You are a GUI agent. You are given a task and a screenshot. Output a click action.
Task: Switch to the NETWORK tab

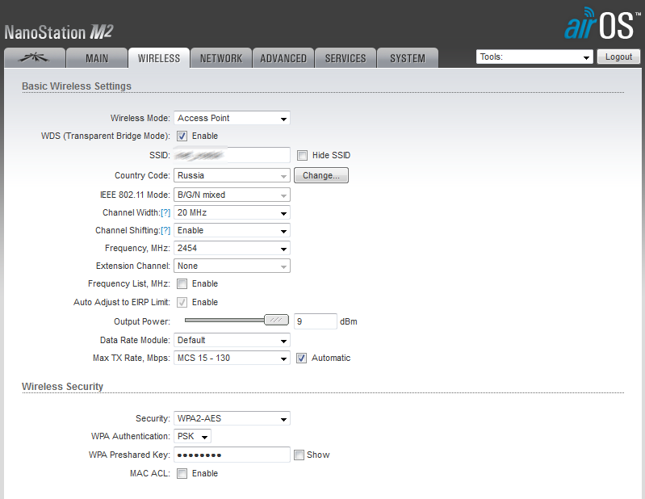click(x=221, y=58)
